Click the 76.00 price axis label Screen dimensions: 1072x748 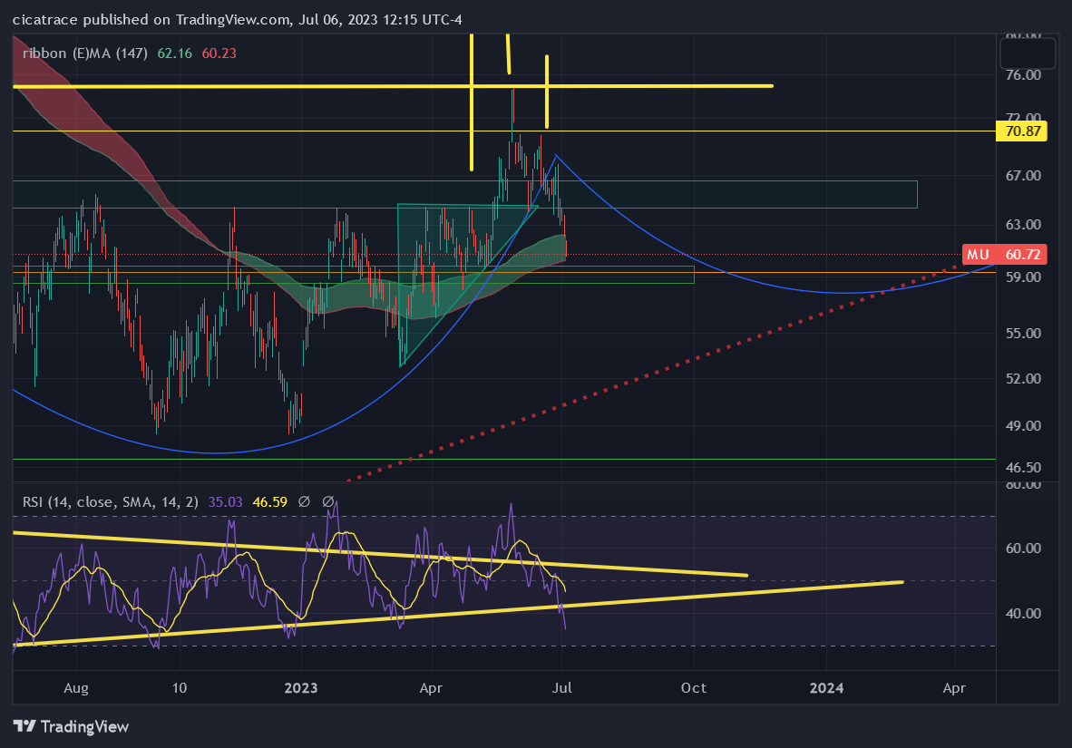[x=1023, y=74]
